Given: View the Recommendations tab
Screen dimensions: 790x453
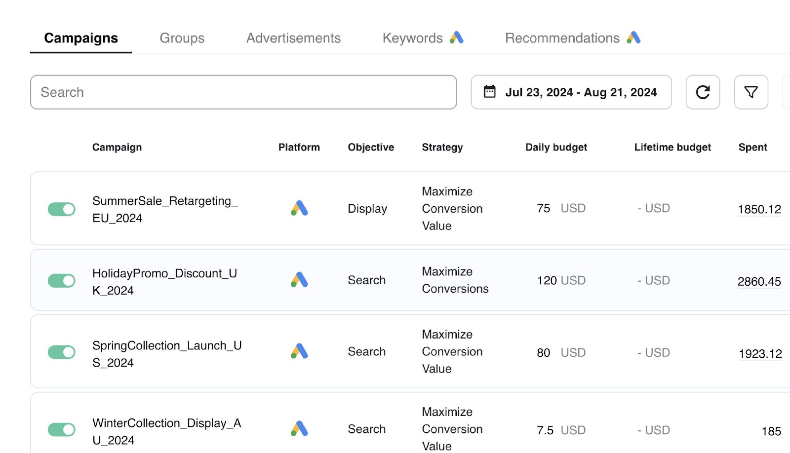Looking at the screenshot, I should (562, 38).
